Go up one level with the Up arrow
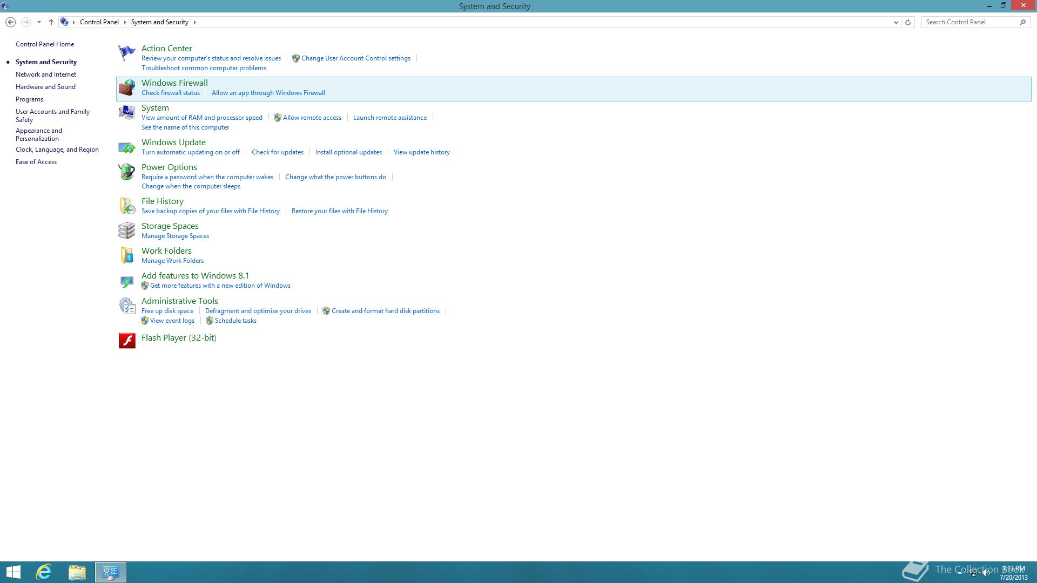Screen dimensions: 1037x583 point(51,22)
